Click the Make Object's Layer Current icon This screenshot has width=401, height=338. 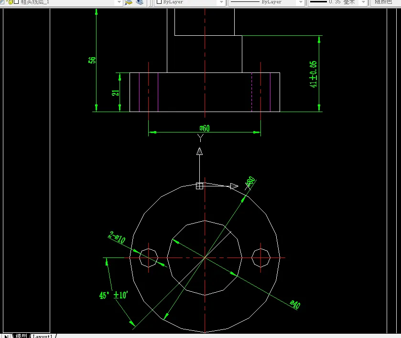click(129, 2)
